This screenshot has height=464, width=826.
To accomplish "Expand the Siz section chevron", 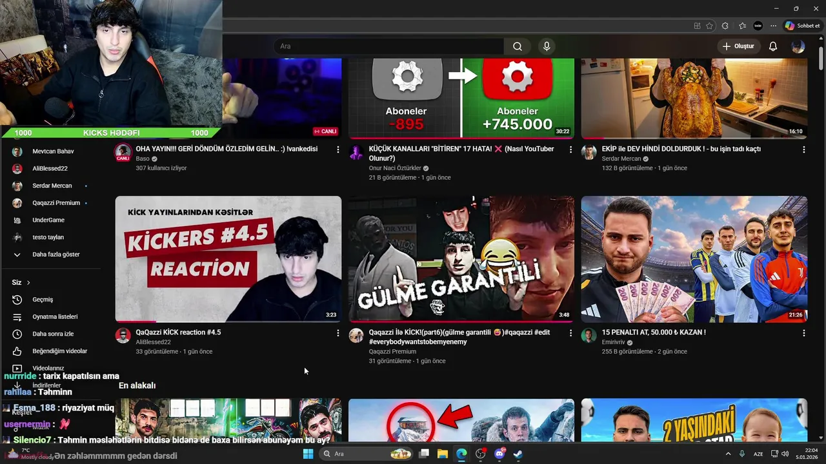I will point(28,282).
